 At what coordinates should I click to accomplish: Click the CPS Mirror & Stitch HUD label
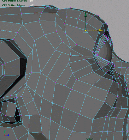(15, 1)
